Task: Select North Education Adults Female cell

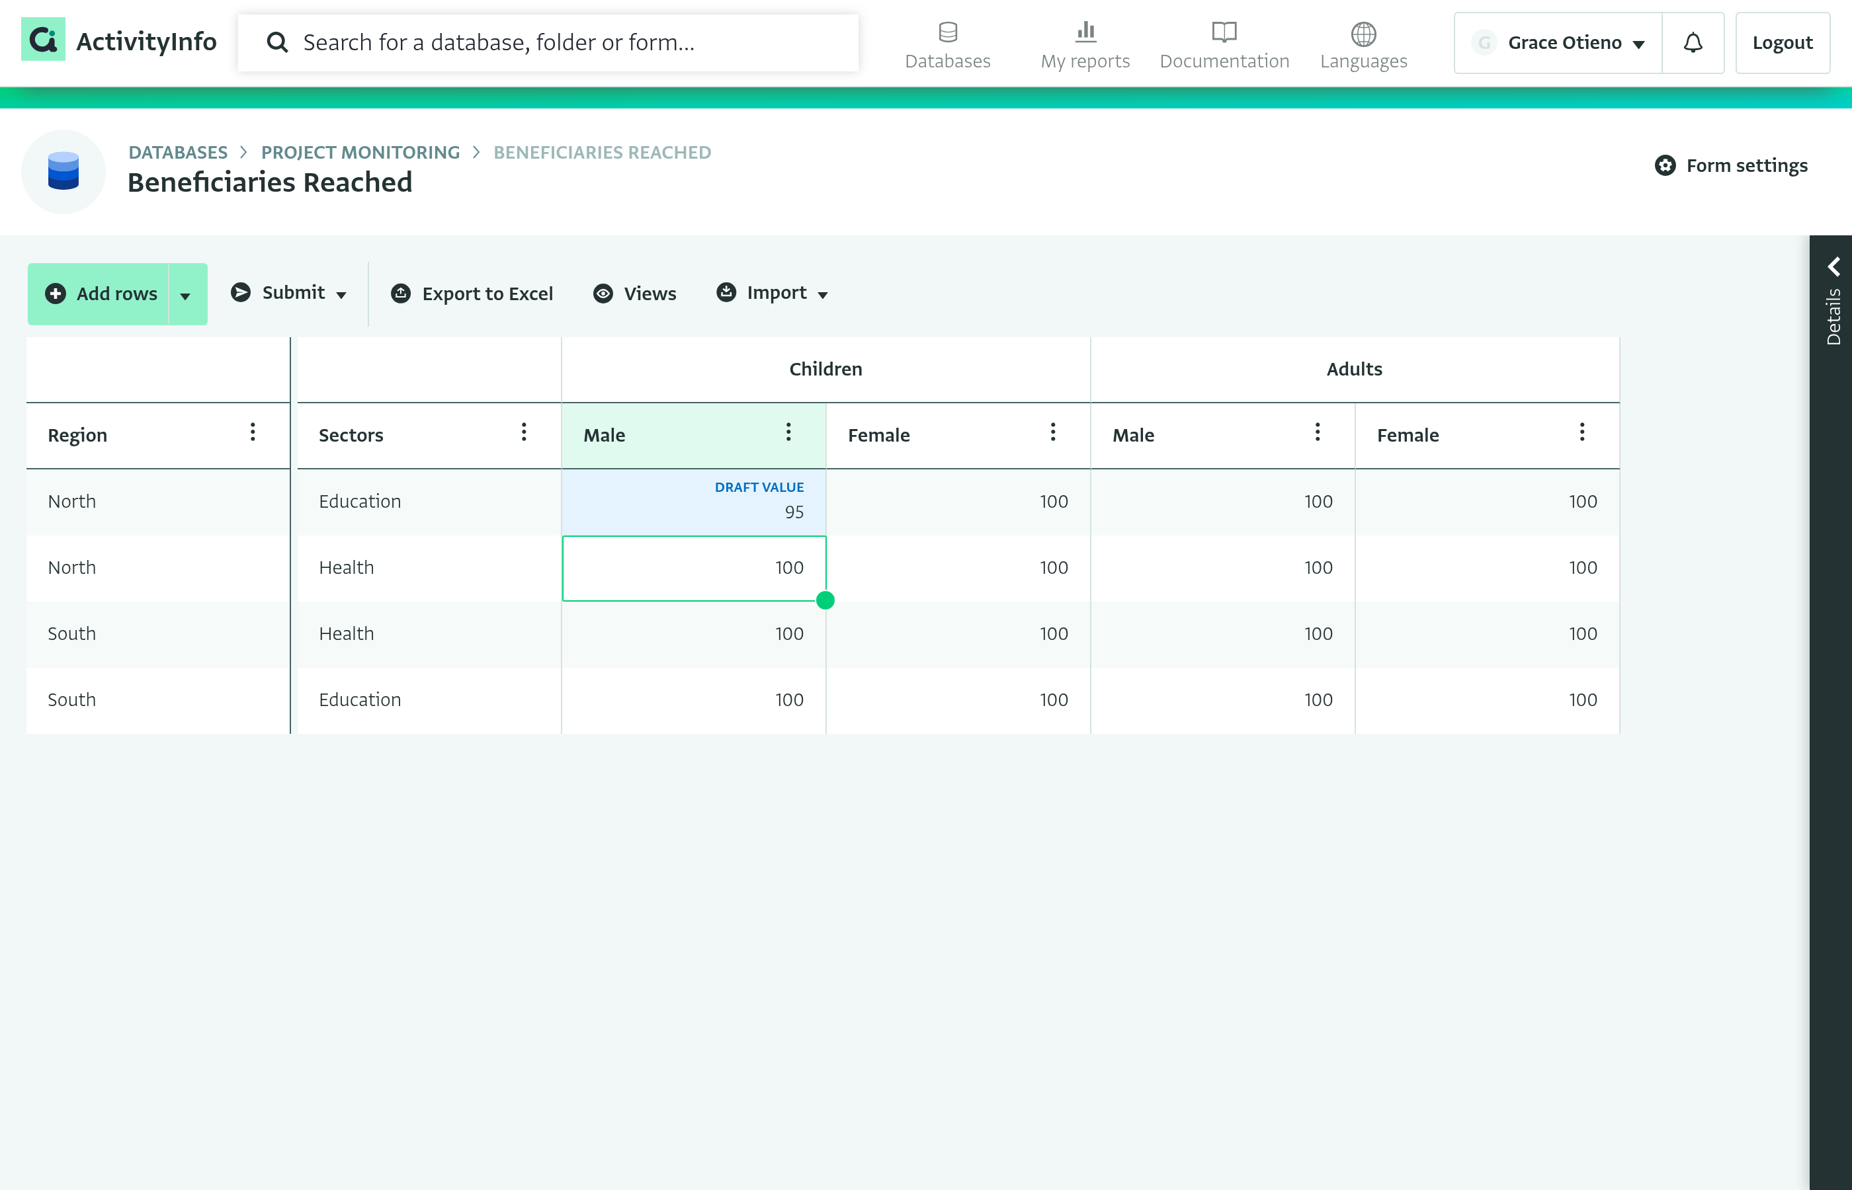Action: [1487, 502]
